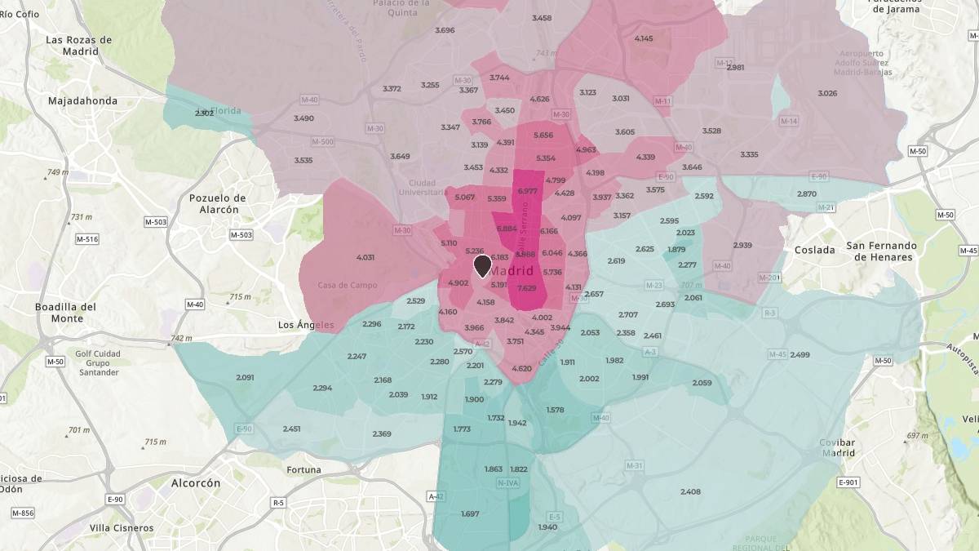Click the Alcorcón town label

tap(196, 483)
